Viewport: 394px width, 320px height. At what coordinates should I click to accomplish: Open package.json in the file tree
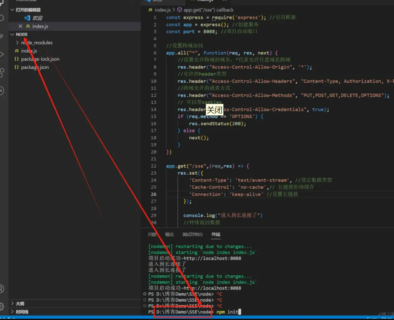(35, 67)
